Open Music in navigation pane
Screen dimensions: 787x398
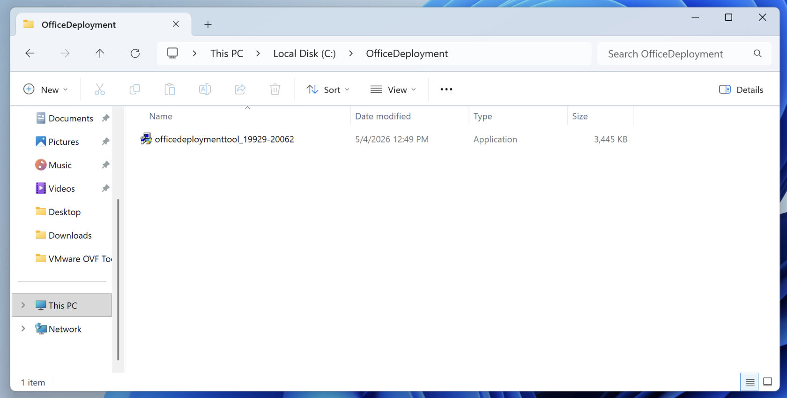point(60,165)
